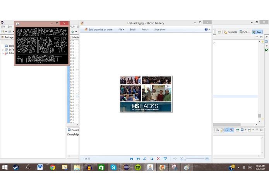The height and width of the screenshot is (191, 269).
Task: Expand the lolsa project tree node
Action: tap(3, 53)
